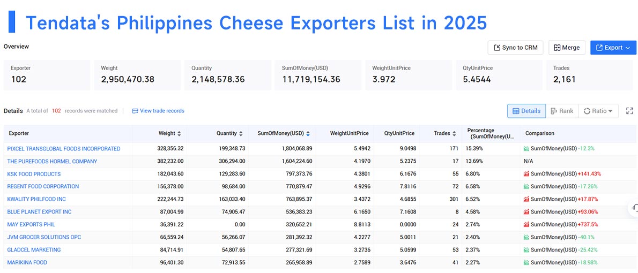Click comparison chart icon for GLADCEL MARKETING

pyautogui.click(x=526, y=250)
